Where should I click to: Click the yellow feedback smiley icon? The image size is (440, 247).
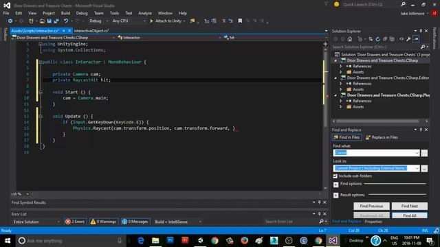[336, 4]
